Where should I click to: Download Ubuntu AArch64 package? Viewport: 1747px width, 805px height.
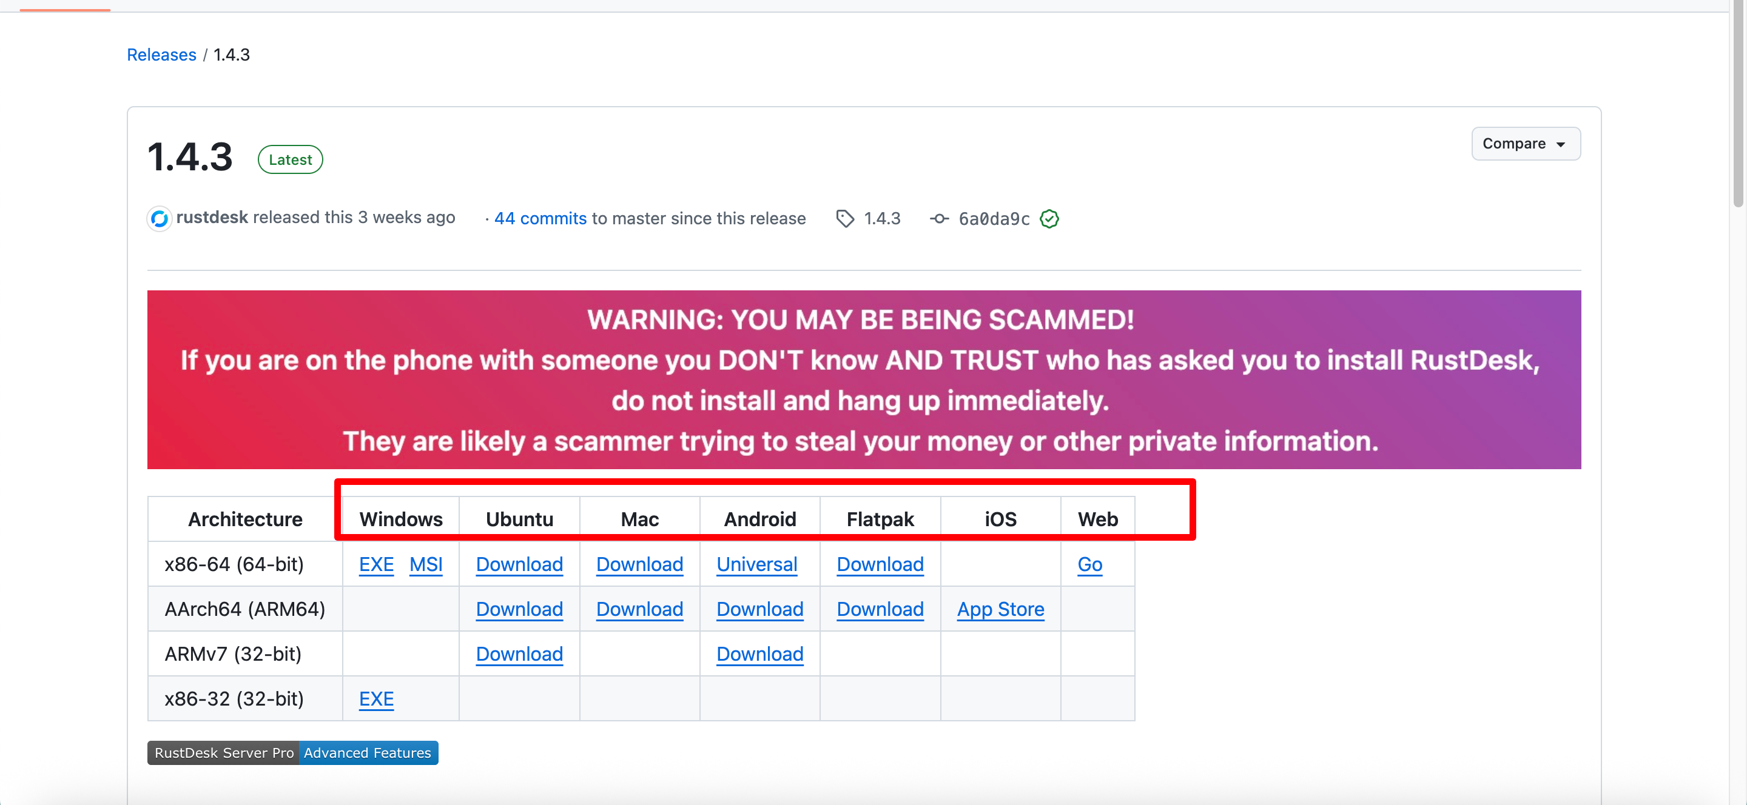(x=519, y=609)
